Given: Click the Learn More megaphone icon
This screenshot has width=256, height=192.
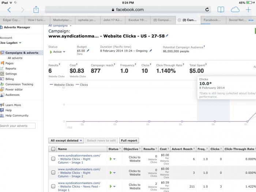Looking at the screenshot, I should click(x=2, y=105).
